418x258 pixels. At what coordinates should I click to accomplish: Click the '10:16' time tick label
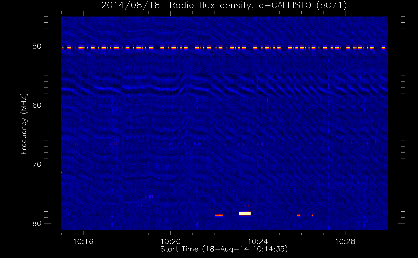[83, 242]
